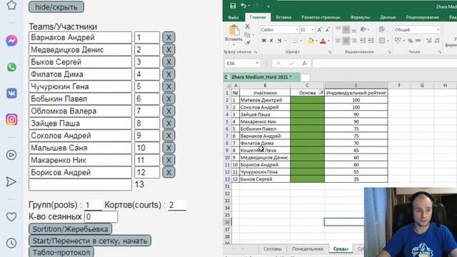Open the font size 11 dropdown
Image resolution: width=457 pixels, height=257 pixels.
pos(313,30)
